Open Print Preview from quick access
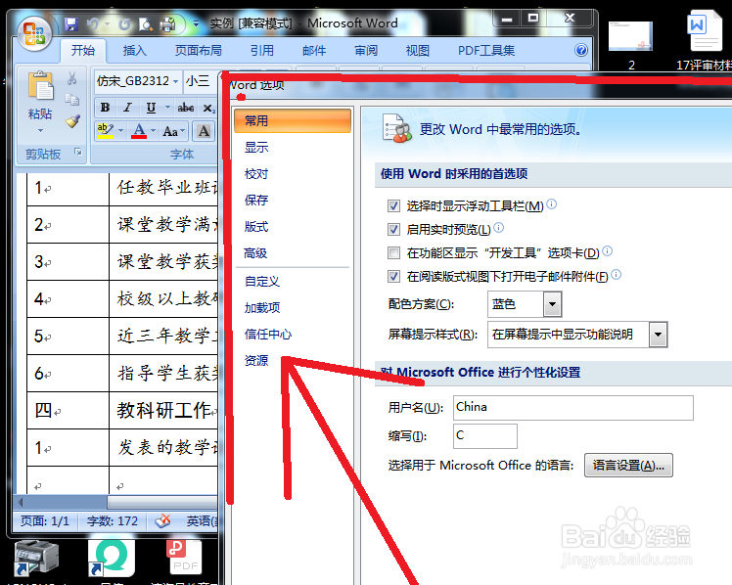The image size is (732, 585). [146, 23]
